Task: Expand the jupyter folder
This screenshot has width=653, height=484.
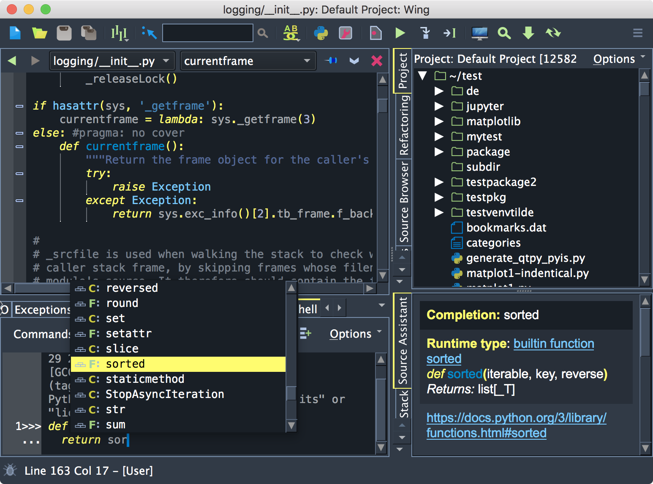Action: (439, 106)
